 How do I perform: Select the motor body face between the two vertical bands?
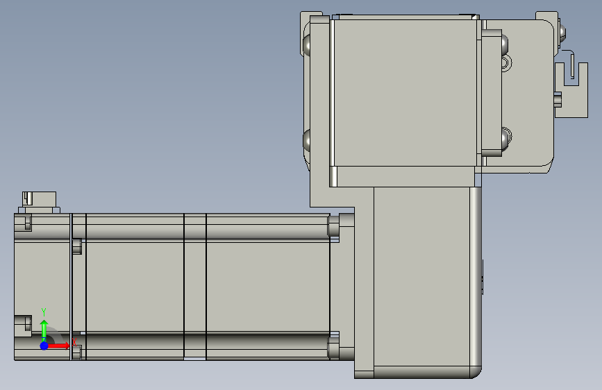[135, 286]
